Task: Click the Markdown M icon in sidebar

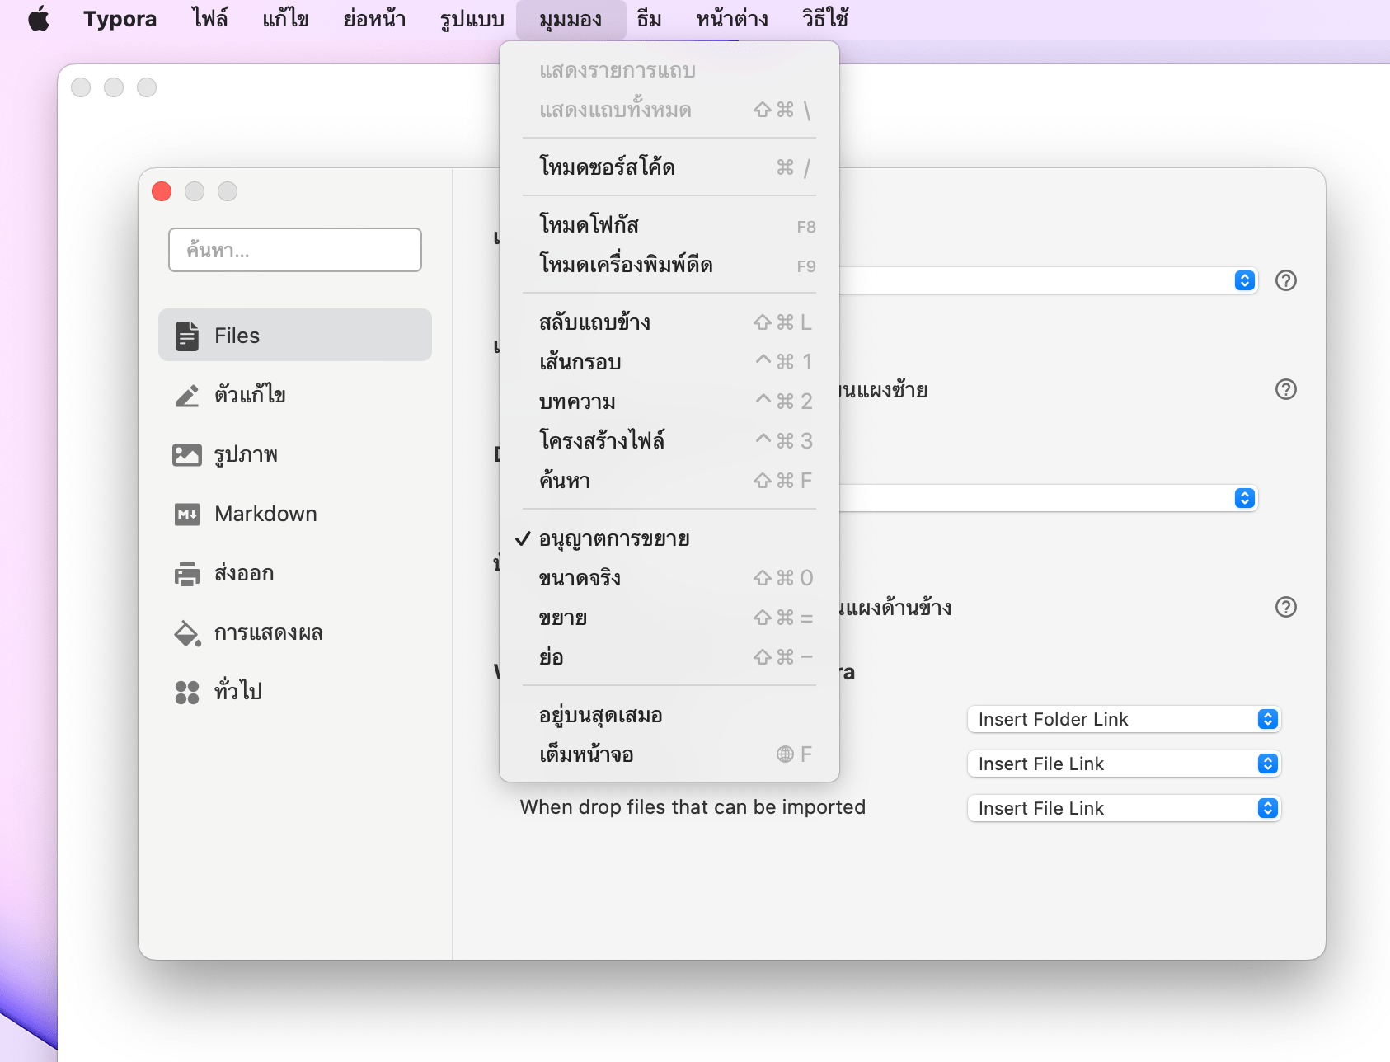Action: (187, 515)
